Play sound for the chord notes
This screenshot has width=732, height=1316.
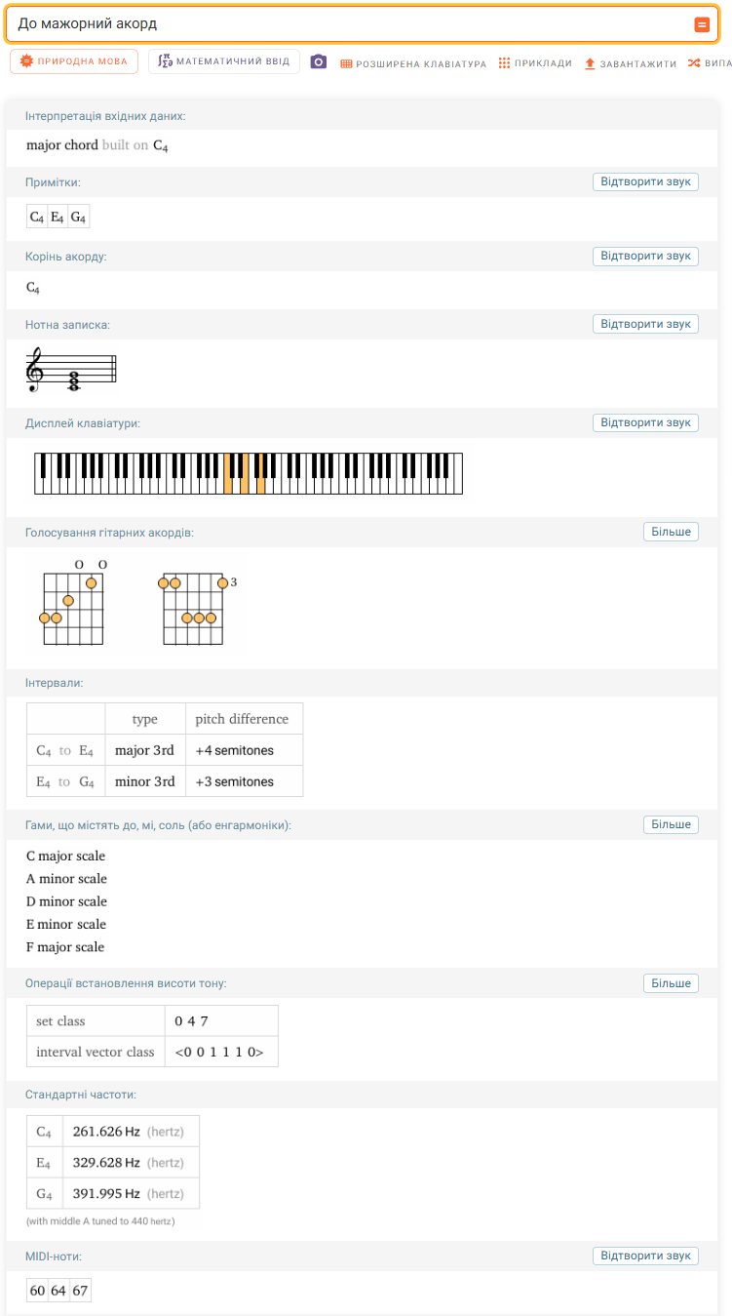coord(645,181)
